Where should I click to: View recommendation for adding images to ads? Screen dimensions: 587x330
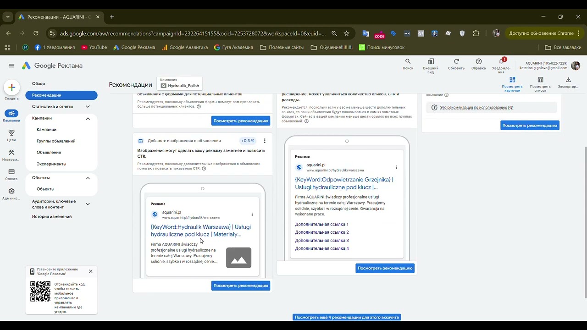pos(241,286)
